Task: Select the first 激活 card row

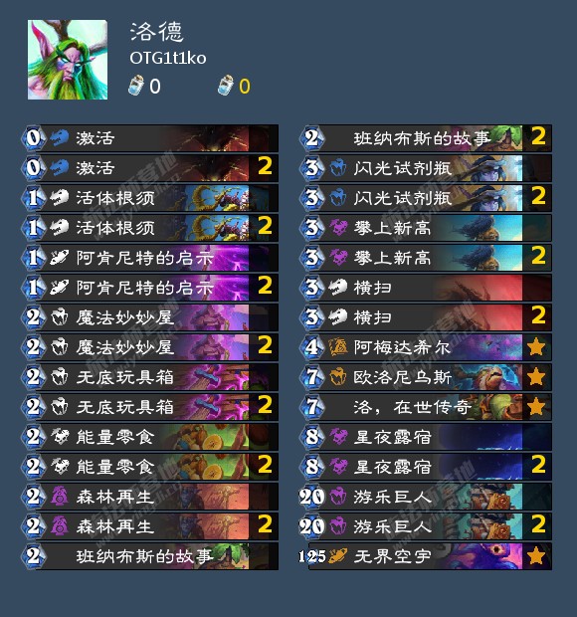Action: click(x=150, y=138)
